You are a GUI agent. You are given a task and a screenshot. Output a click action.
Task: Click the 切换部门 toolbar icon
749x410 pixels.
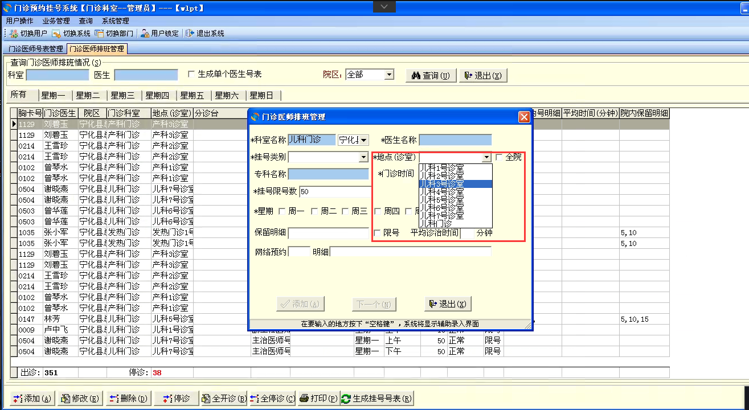click(x=99, y=34)
